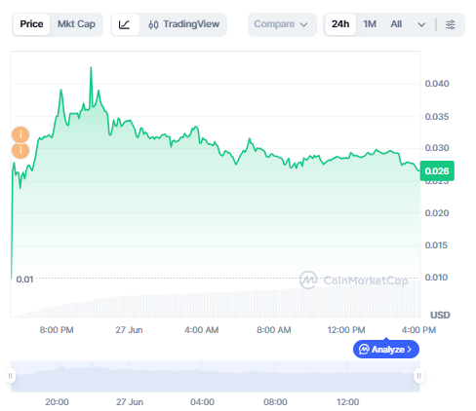Click the 04:00 navigator timeline label
The height and width of the screenshot is (411, 476).
click(x=202, y=402)
